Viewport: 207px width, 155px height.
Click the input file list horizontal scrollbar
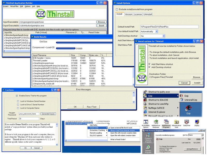coord(17,51)
